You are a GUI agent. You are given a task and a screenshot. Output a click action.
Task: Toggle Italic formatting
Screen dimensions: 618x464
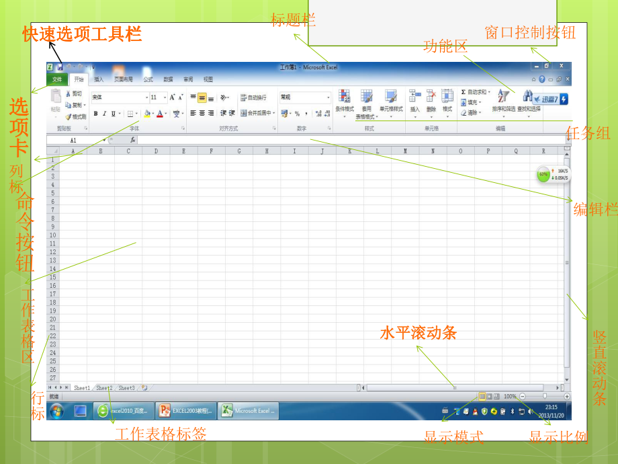(x=103, y=113)
